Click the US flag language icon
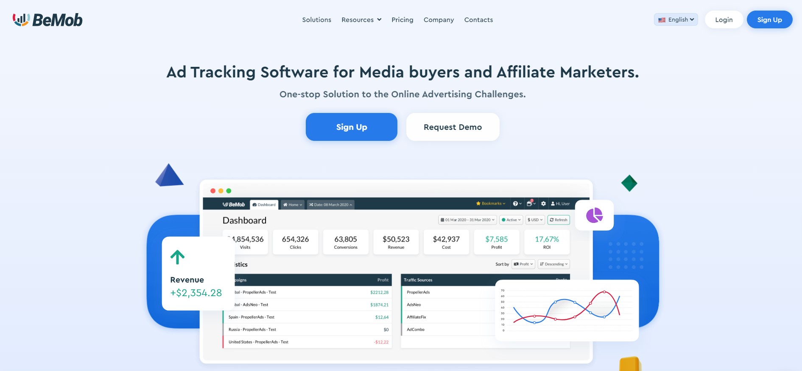Screen dimensions: 802x371 [662, 20]
